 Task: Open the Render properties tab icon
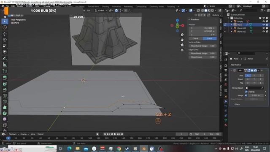[226, 65]
